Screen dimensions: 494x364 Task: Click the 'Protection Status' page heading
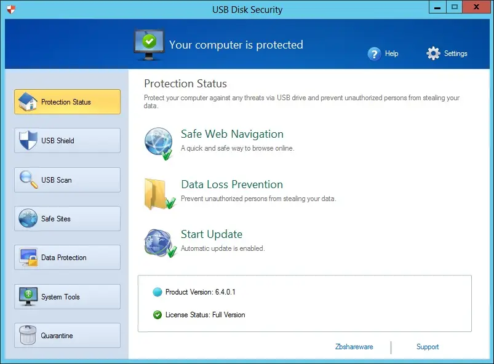[x=185, y=84]
